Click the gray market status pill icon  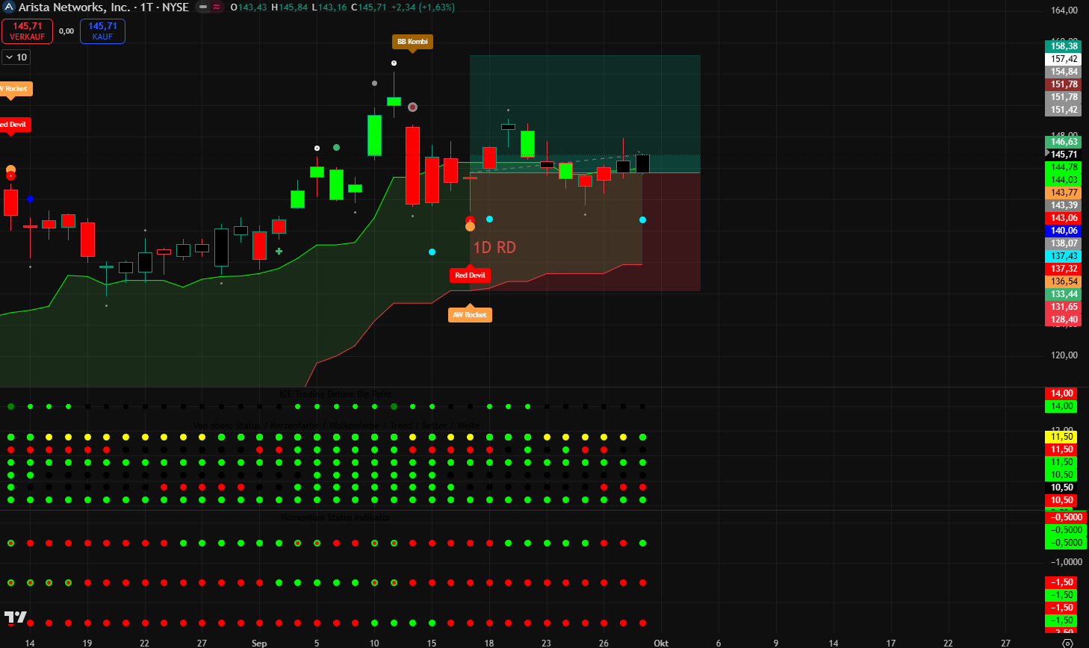(x=202, y=7)
